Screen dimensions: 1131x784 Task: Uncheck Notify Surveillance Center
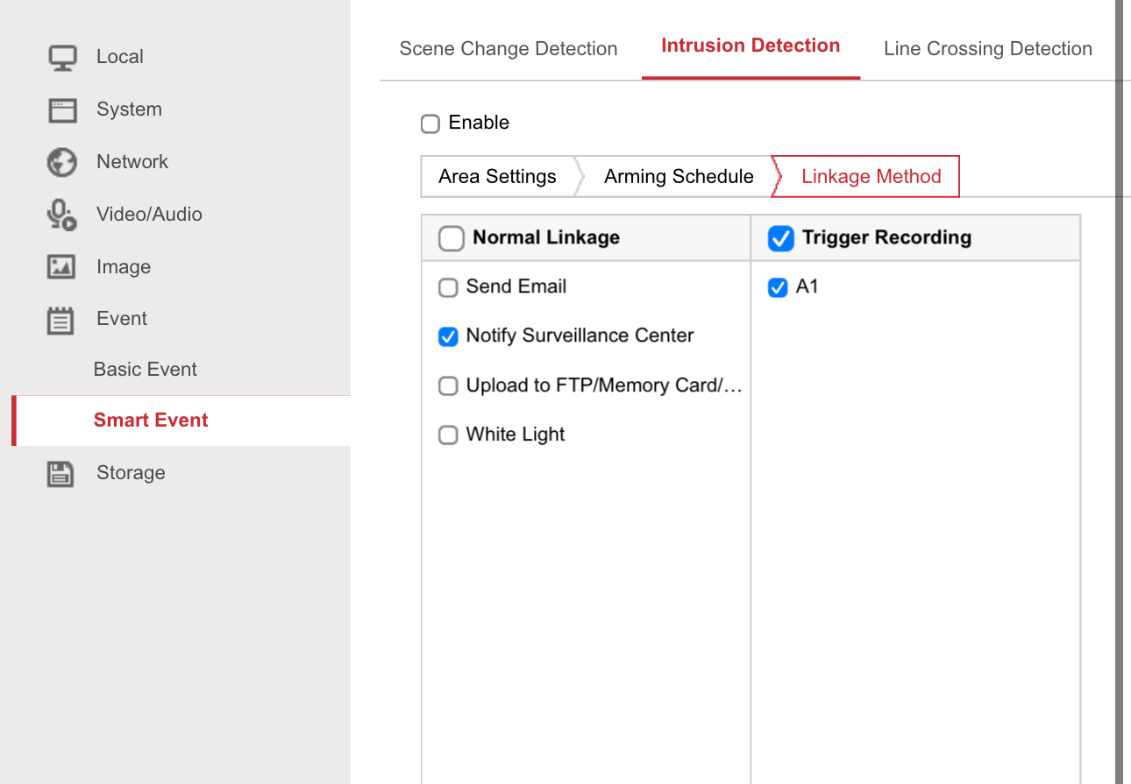pyautogui.click(x=448, y=336)
